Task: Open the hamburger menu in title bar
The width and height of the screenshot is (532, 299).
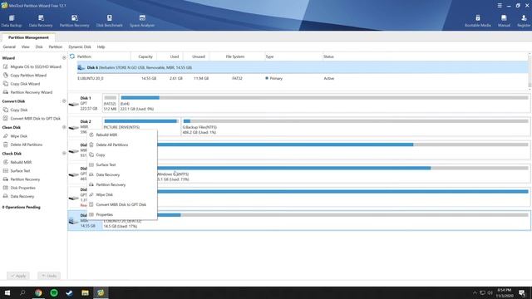Action: coord(500,6)
